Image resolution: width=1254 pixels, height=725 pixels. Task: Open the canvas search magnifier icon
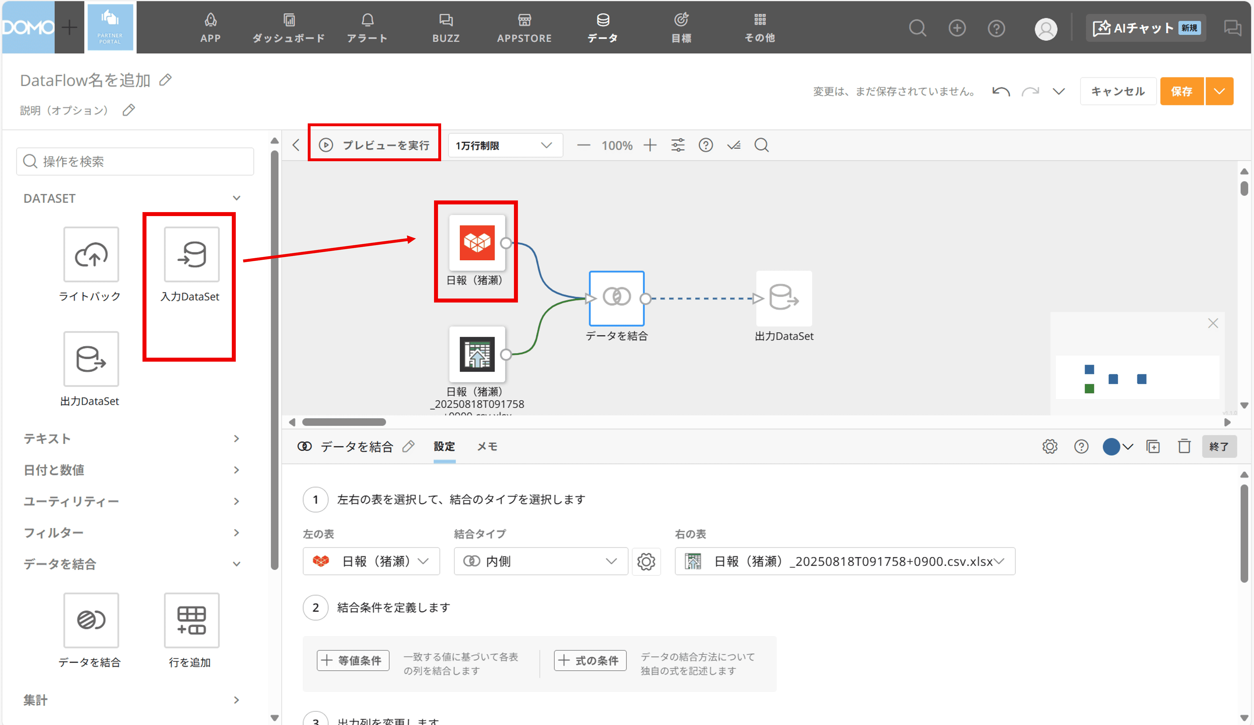761,145
